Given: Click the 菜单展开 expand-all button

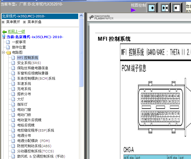Looking at the screenshot, I should tap(11, 22).
